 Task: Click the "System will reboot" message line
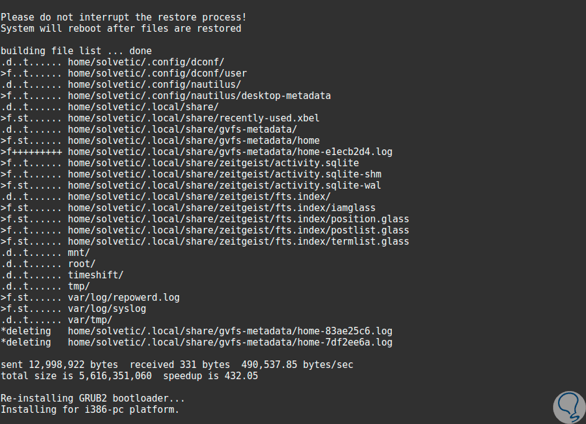[x=121, y=28]
